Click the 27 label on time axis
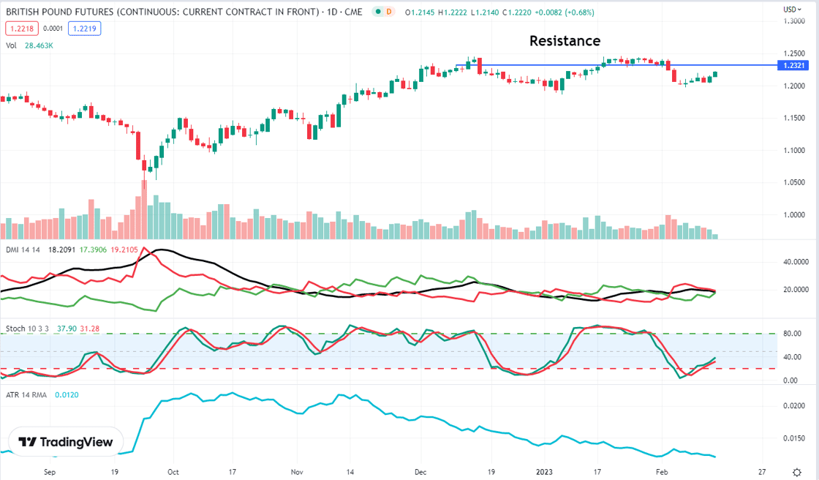The image size is (819, 480). [x=762, y=472]
